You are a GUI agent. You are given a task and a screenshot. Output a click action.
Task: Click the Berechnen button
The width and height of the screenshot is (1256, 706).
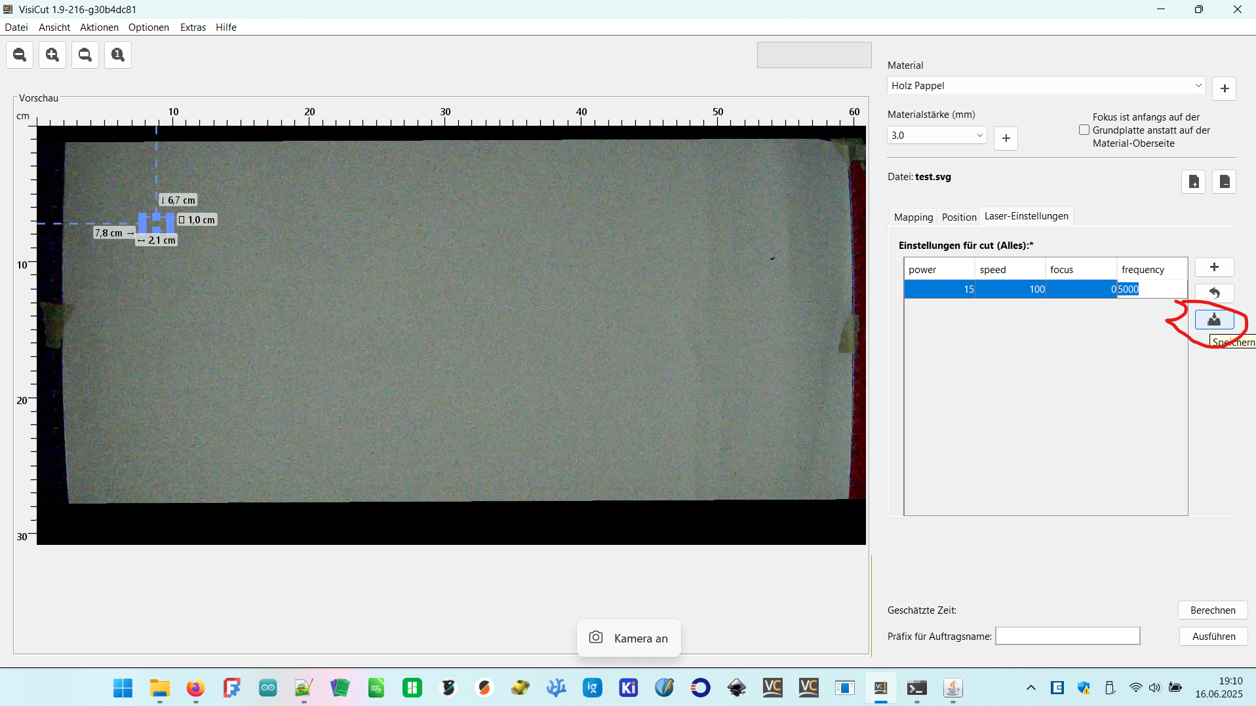coord(1213,610)
